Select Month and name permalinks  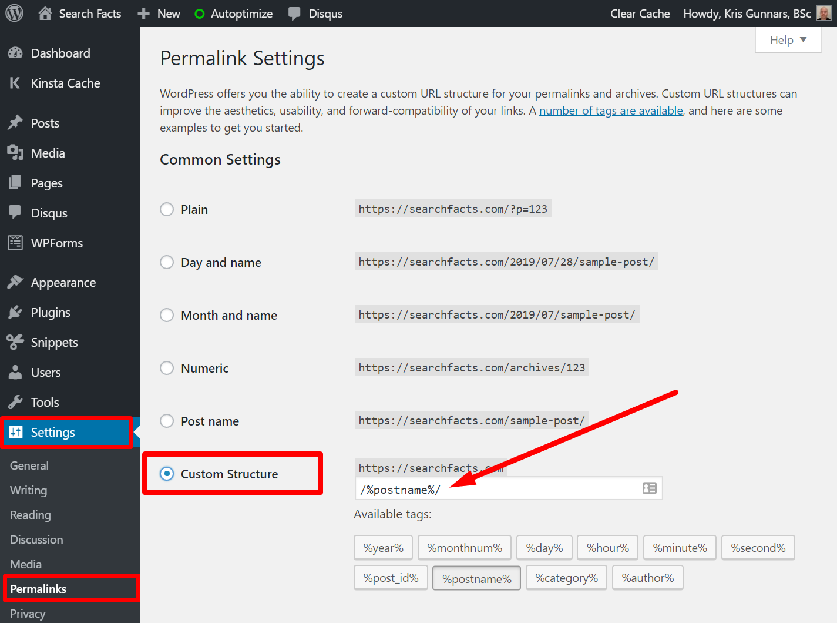click(x=167, y=315)
